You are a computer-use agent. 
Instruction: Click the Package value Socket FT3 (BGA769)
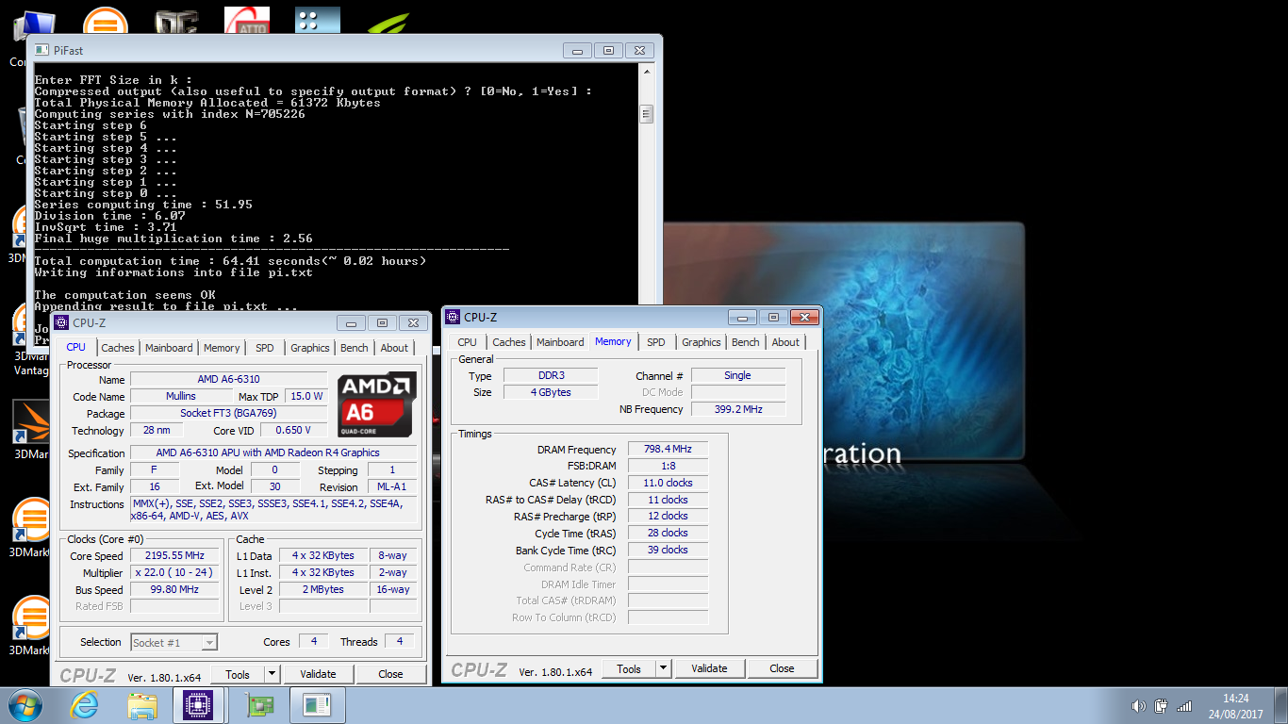click(x=229, y=413)
